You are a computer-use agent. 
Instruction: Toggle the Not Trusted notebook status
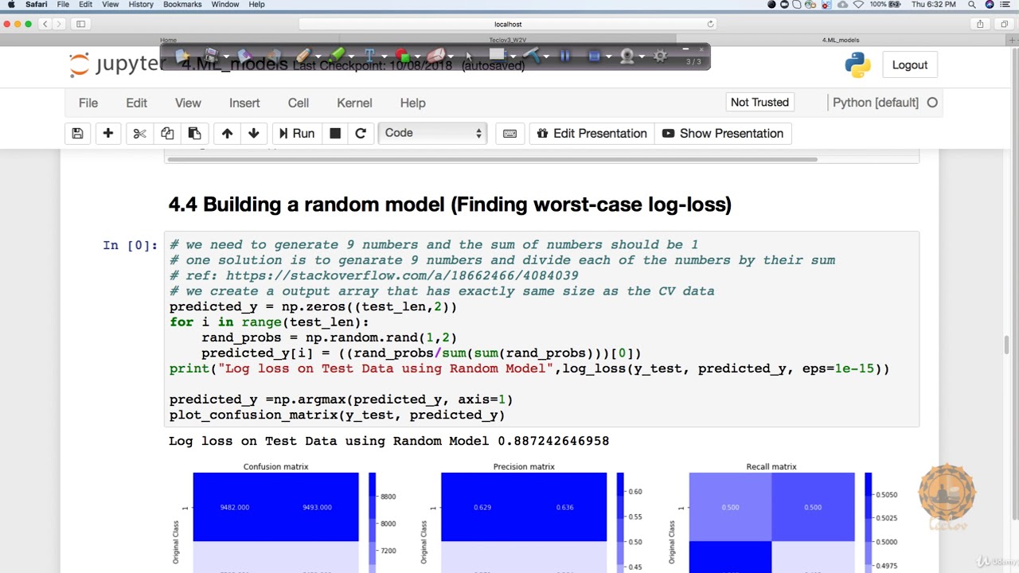pos(759,102)
